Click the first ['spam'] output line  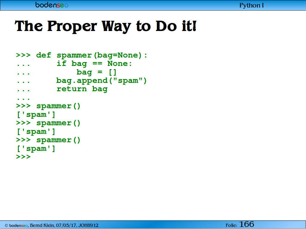[x=36, y=115]
